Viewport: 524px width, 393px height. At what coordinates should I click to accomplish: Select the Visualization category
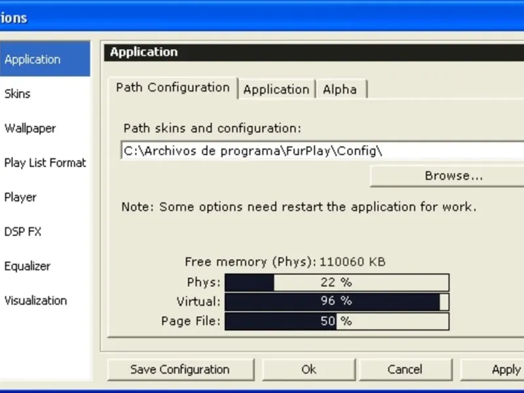click(36, 301)
